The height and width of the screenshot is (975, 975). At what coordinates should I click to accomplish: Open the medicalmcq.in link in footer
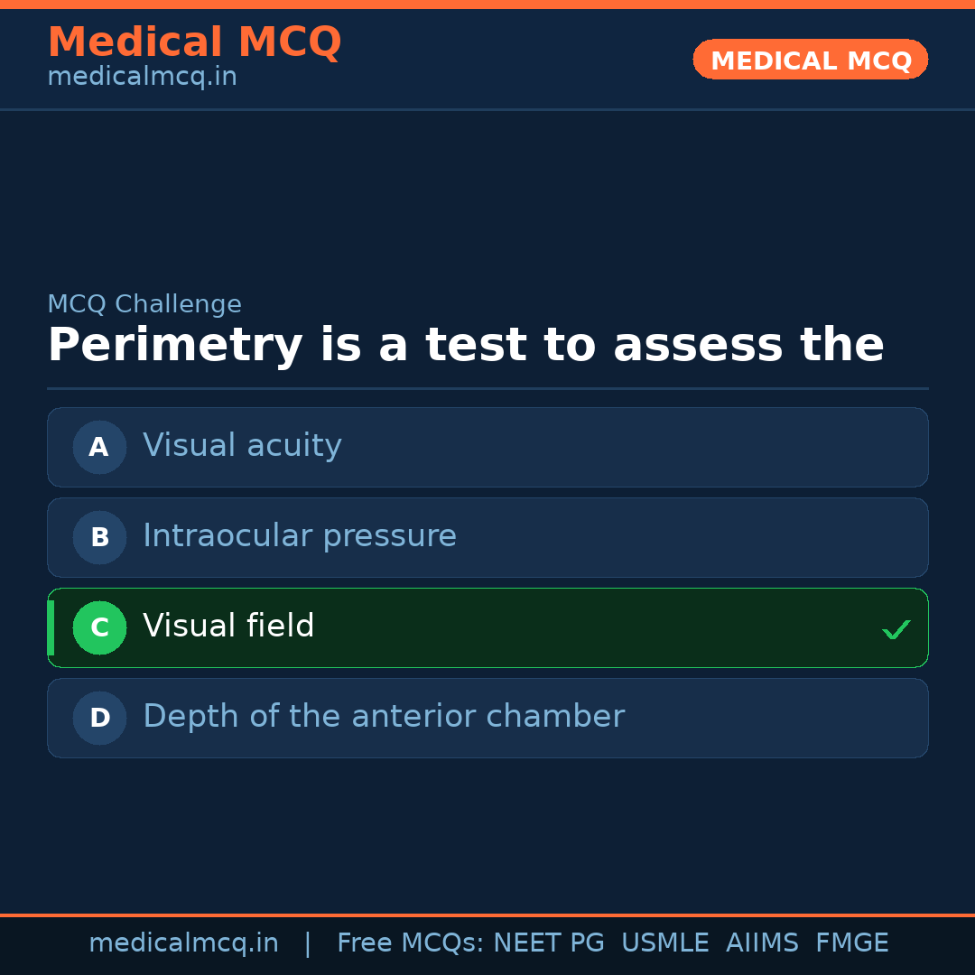[x=183, y=943]
